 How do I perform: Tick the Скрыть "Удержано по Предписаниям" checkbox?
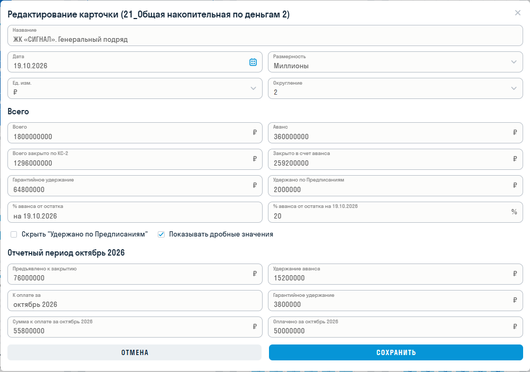click(14, 234)
